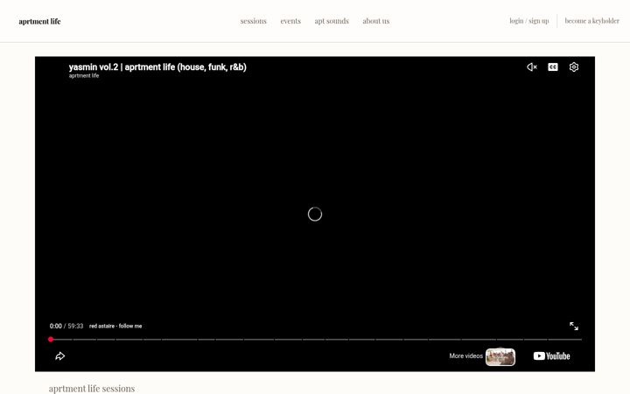
Task: Open the More videos thumbnail
Action: pyautogui.click(x=500, y=357)
